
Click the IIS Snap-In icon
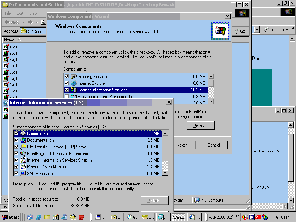pos(23,160)
